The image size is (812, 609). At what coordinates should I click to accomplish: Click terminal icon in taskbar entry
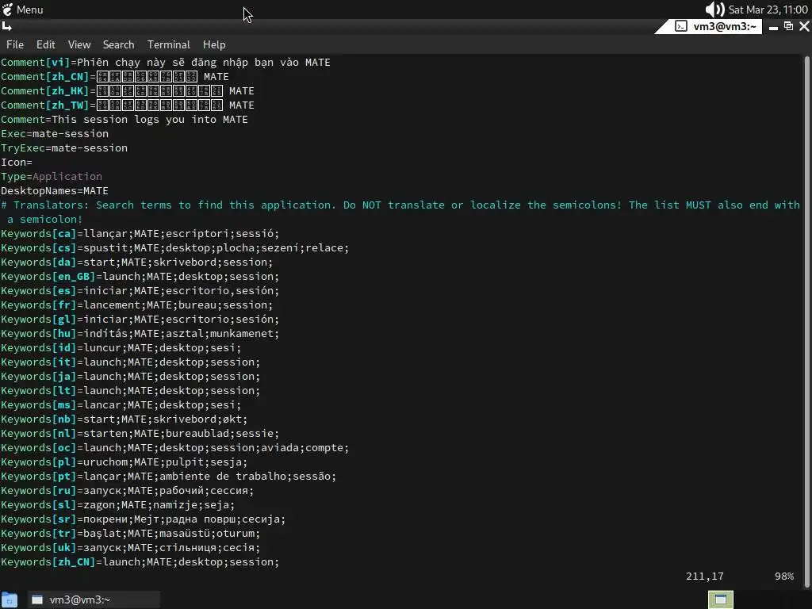37,599
